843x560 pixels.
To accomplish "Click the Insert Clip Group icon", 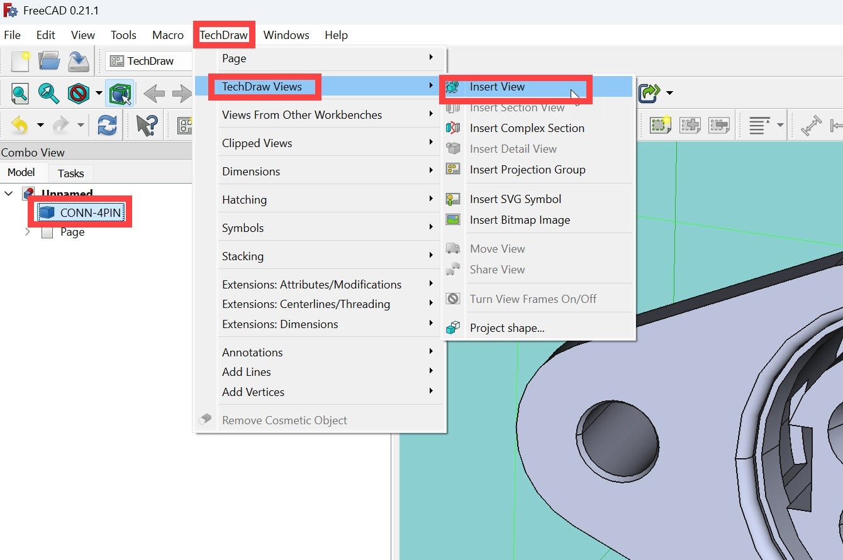I will (x=658, y=126).
